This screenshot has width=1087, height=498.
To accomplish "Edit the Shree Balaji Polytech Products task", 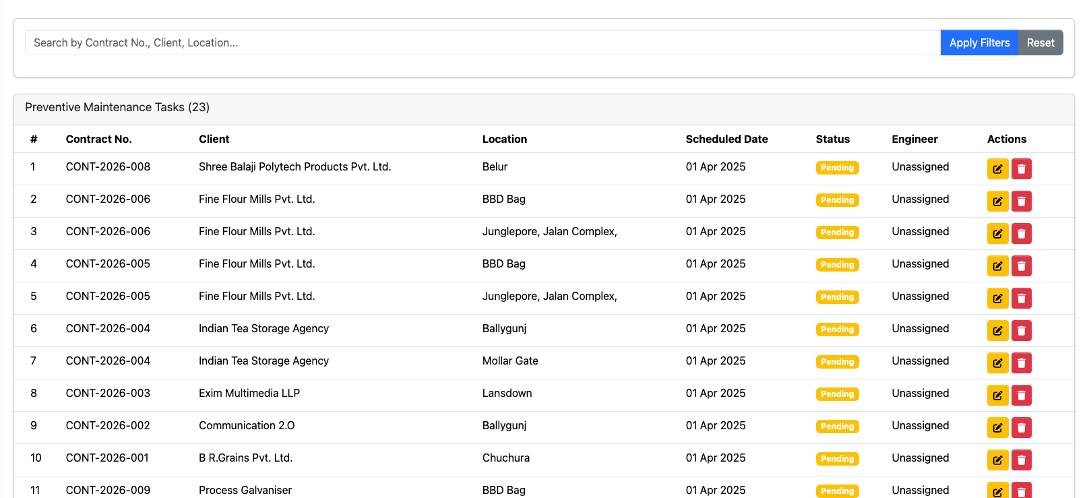I will [x=997, y=168].
